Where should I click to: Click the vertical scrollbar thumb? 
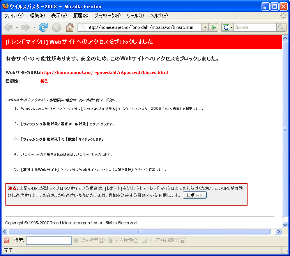285,129
